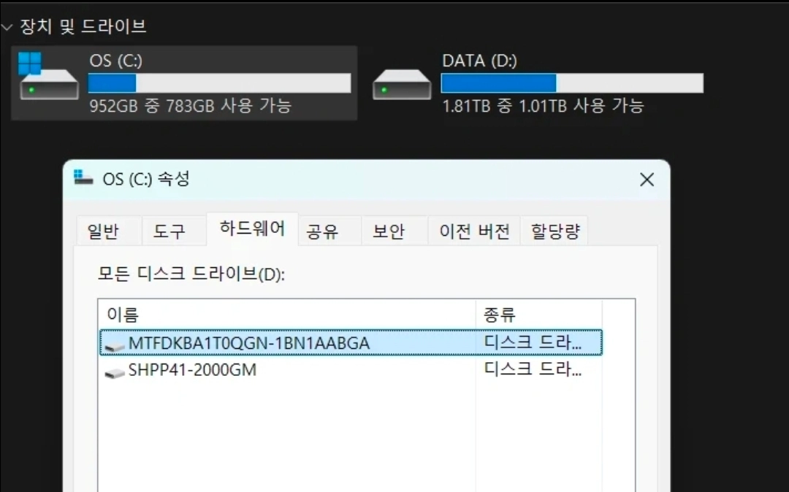
Task: Click the 장치 및 드라이브 heading
Action: coord(83,26)
